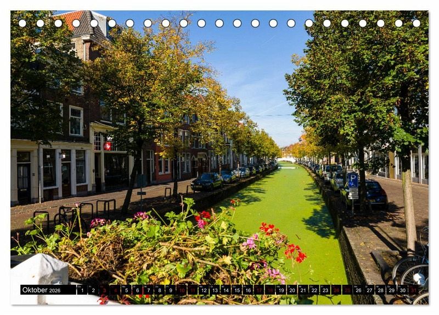The width and height of the screenshot is (439, 315).
Task: Click the red day 11 cell
Action: pyautogui.click(x=193, y=290)
